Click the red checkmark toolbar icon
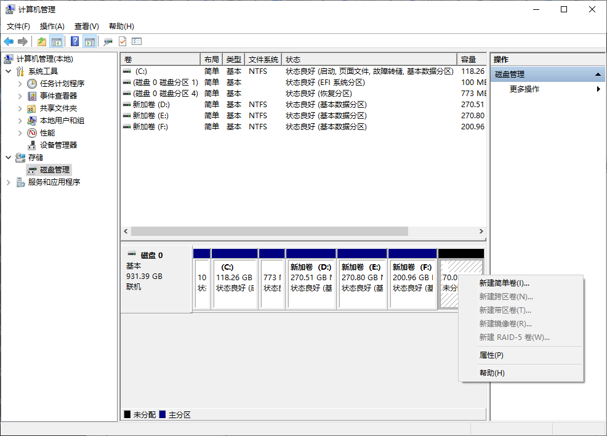Viewport: 607px width, 436px height. tap(123, 41)
